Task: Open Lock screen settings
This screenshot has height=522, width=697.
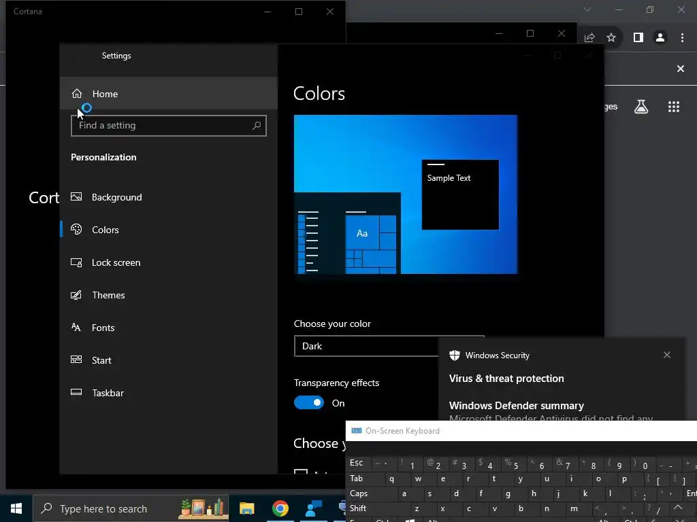Action: [x=169, y=262]
